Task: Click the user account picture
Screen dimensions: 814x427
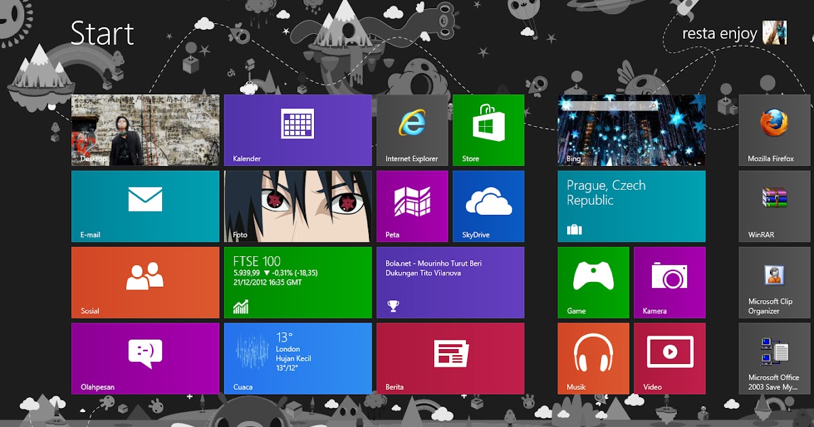Action: [x=775, y=33]
